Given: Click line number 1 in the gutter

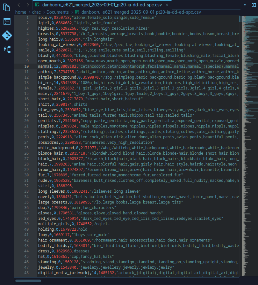Looking at the screenshot, I should pyautogui.click(x=27, y=18).
